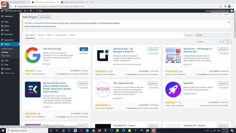Viewport: 236px width, 133px height.
Task: Click the Site Kit by Google logo
Action: (33, 55)
